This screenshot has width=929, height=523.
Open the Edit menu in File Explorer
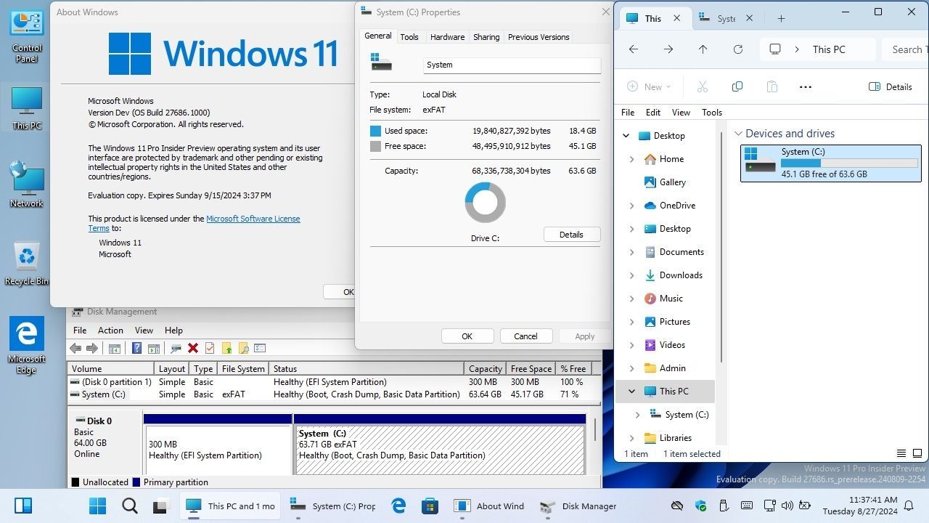(x=653, y=113)
